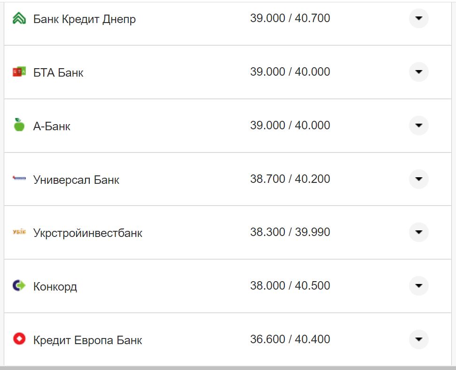Click the 36.600 / 40.400 rate value
Viewport: 456px width, 370px height.
[x=290, y=339]
